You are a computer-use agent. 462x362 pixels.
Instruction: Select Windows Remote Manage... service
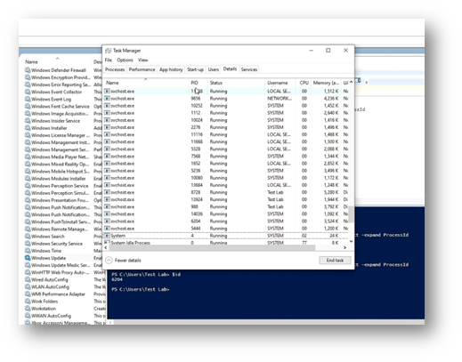click(x=60, y=229)
